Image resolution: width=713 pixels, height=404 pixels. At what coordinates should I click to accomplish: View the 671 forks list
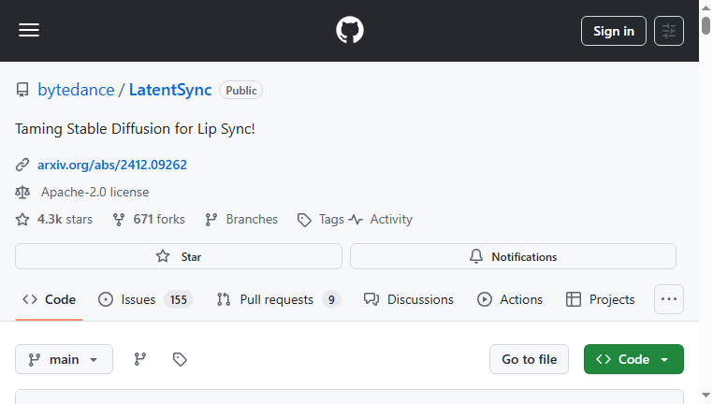[x=159, y=220]
